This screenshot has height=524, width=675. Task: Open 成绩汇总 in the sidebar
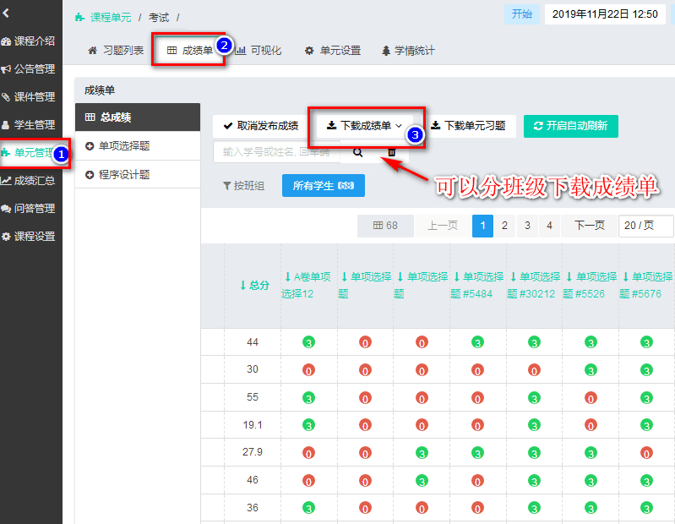(29, 180)
